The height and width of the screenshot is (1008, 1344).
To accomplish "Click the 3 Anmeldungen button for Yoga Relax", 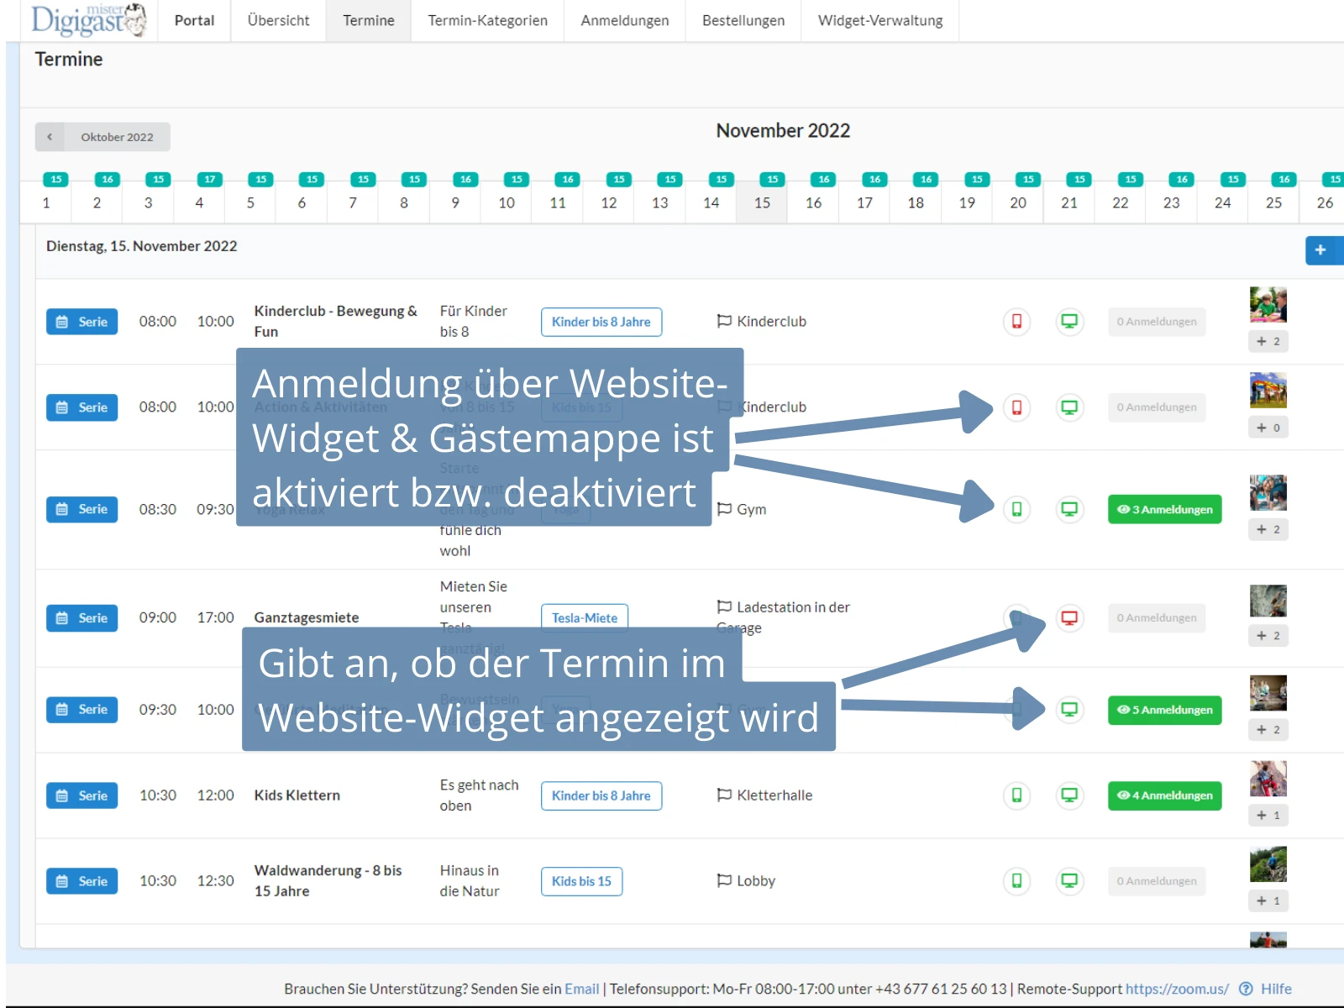I will [x=1164, y=509].
